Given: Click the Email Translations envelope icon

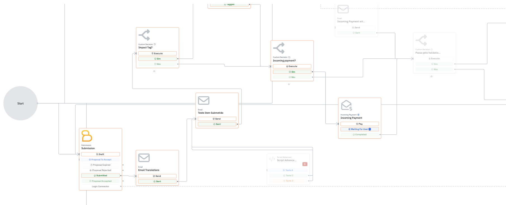Looking at the screenshot, I should (144, 158).
